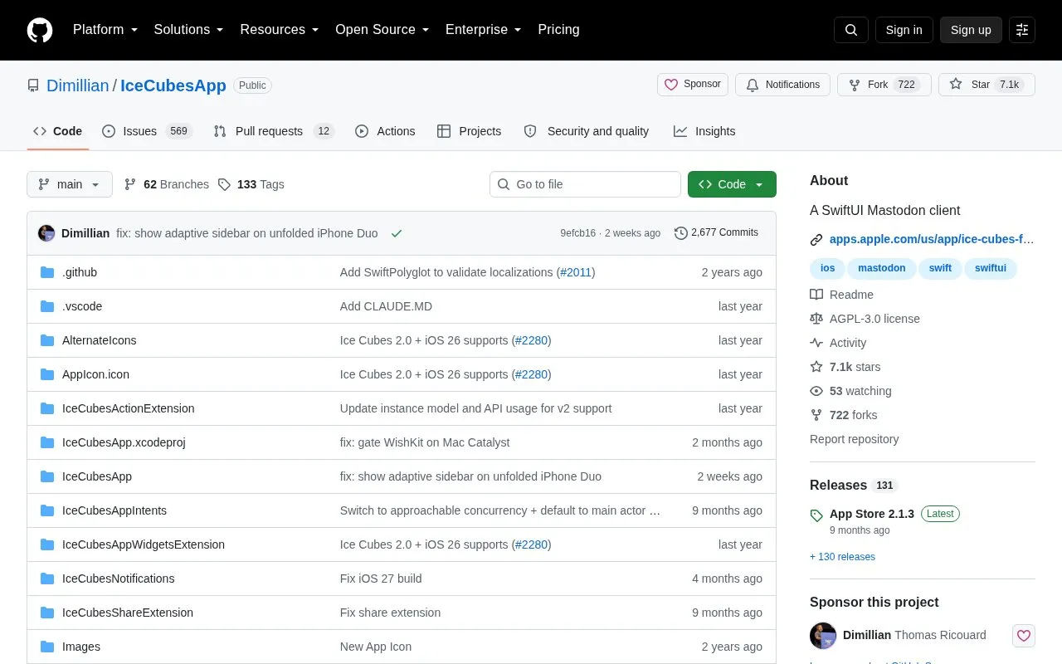Switch to the Insights tab

coord(704,131)
